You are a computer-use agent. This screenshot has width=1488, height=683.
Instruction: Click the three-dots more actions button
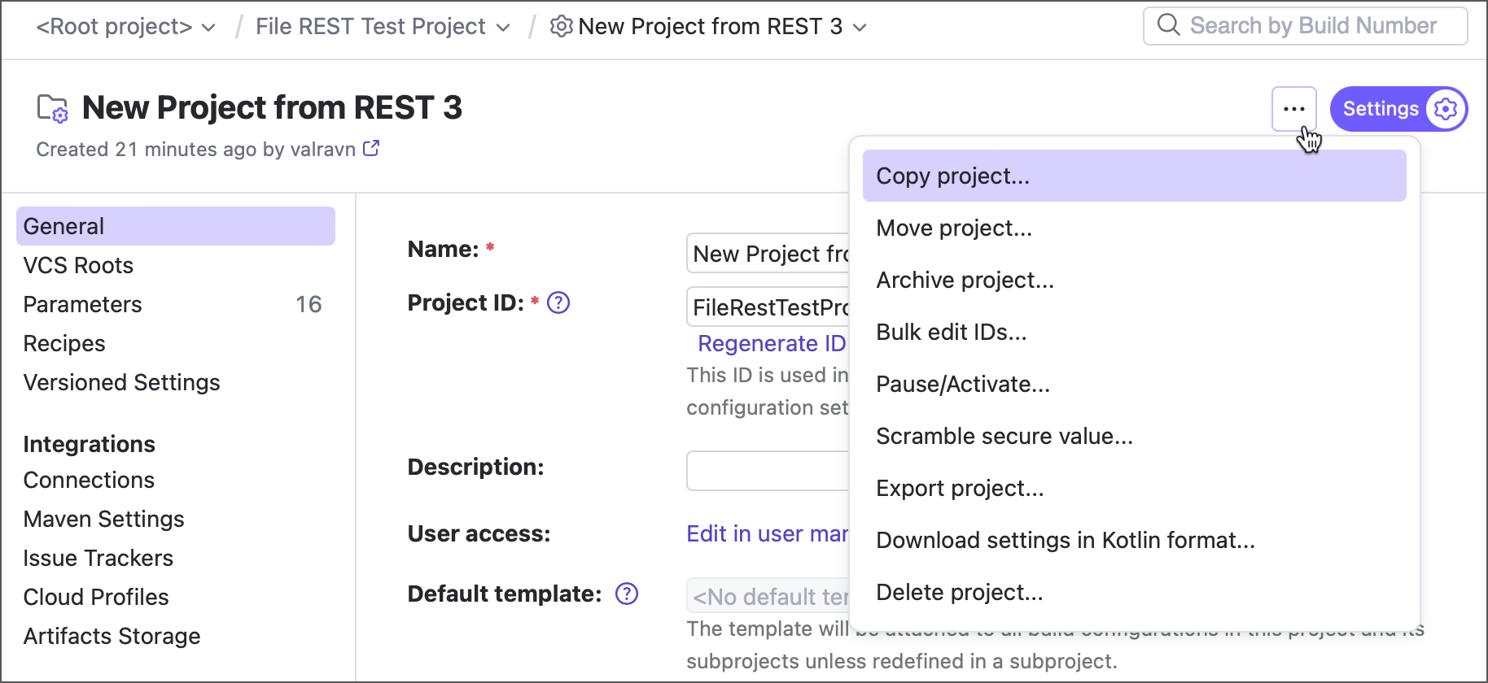[x=1293, y=109]
